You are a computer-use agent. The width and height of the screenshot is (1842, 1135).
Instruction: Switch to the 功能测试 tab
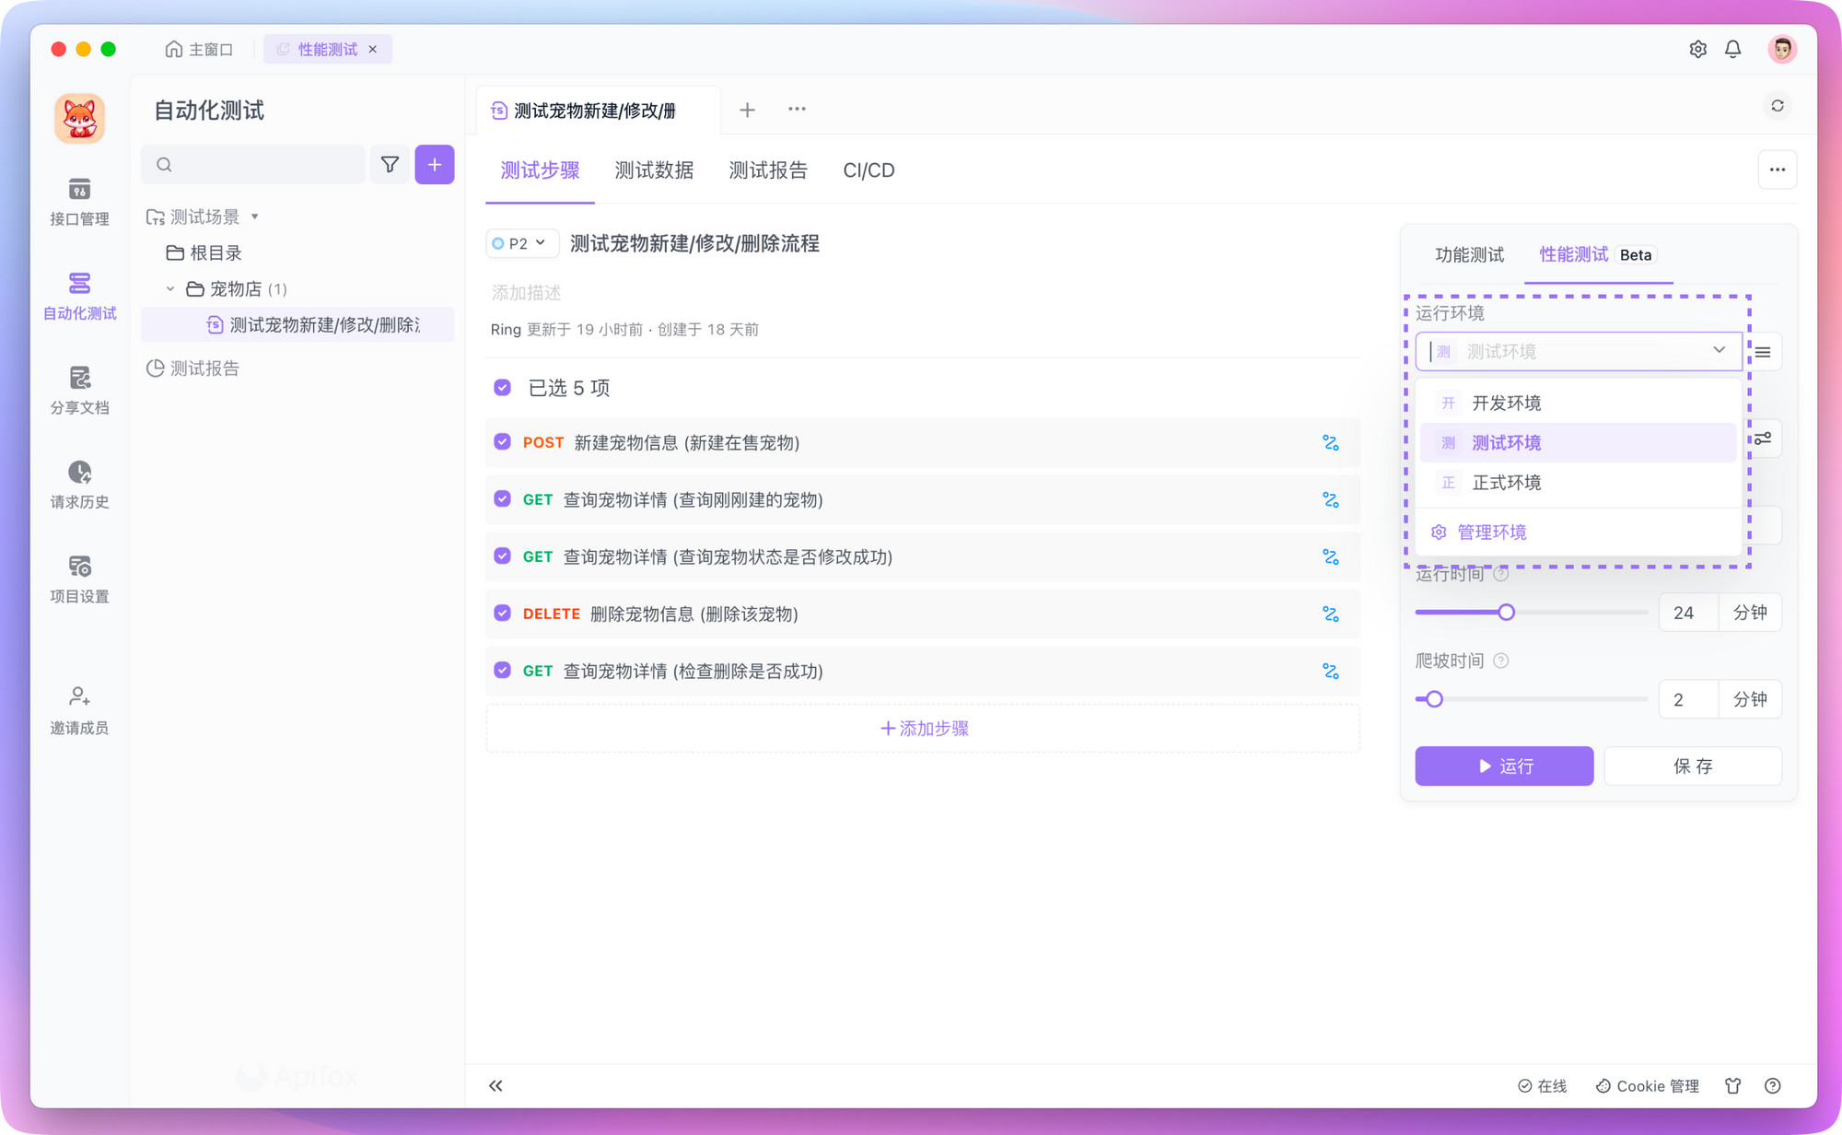coord(1469,255)
